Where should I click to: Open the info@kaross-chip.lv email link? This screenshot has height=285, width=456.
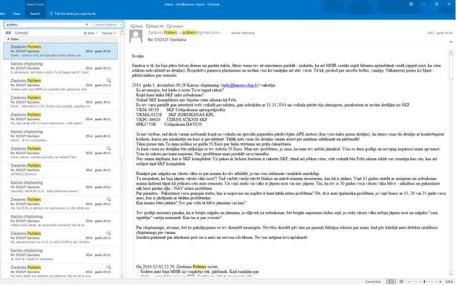pos(240,85)
